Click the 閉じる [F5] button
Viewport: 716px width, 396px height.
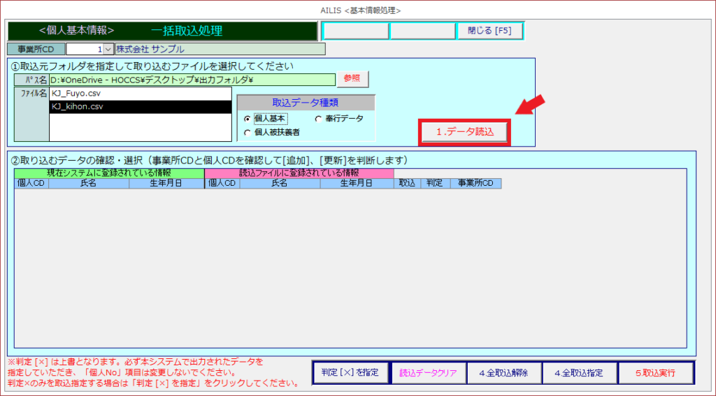(489, 31)
